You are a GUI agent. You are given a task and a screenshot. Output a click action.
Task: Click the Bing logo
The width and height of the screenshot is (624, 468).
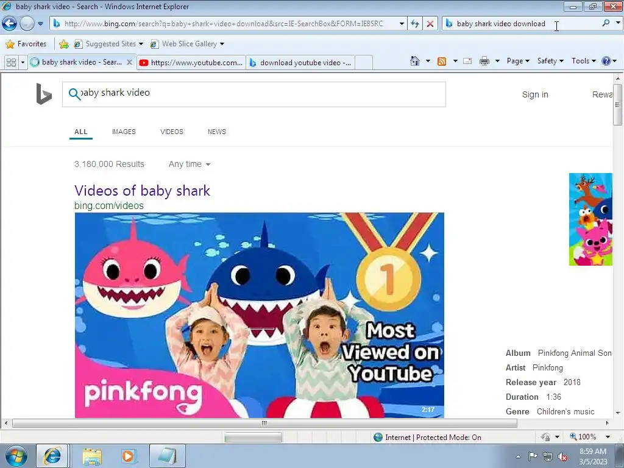tap(44, 94)
